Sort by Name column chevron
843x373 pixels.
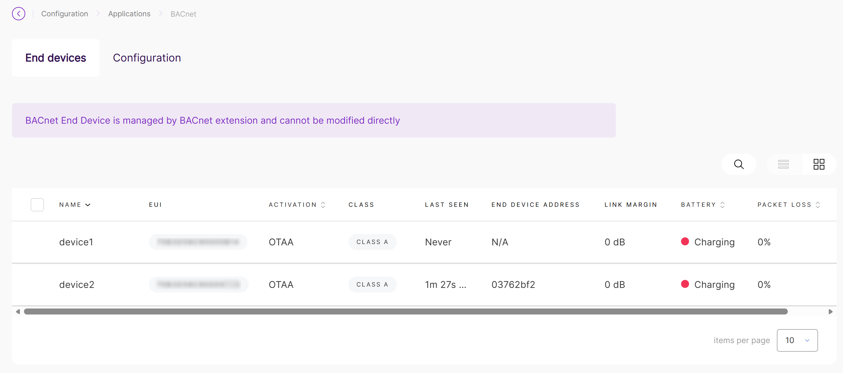pyautogui.click(x=88, y=205)
